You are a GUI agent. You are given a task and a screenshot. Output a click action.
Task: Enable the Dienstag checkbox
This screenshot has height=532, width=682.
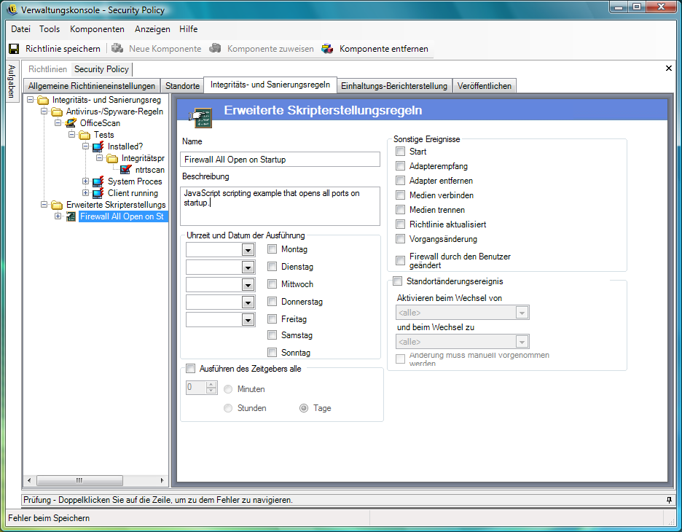(273, 266)
